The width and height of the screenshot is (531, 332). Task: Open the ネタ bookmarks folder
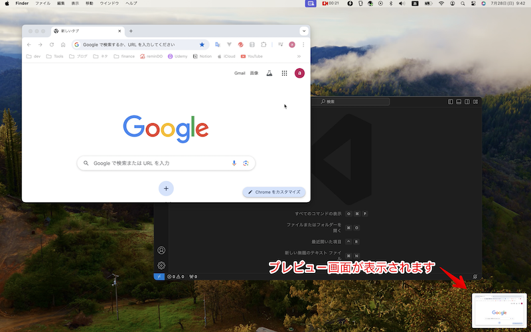click(x=101, y=56)
